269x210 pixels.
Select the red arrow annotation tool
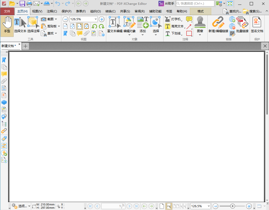[189, 26]
